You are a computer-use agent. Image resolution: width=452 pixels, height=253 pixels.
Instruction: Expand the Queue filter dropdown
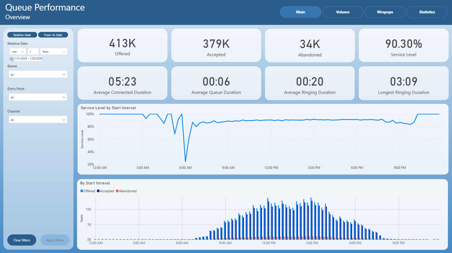click(x=38, y=74)
